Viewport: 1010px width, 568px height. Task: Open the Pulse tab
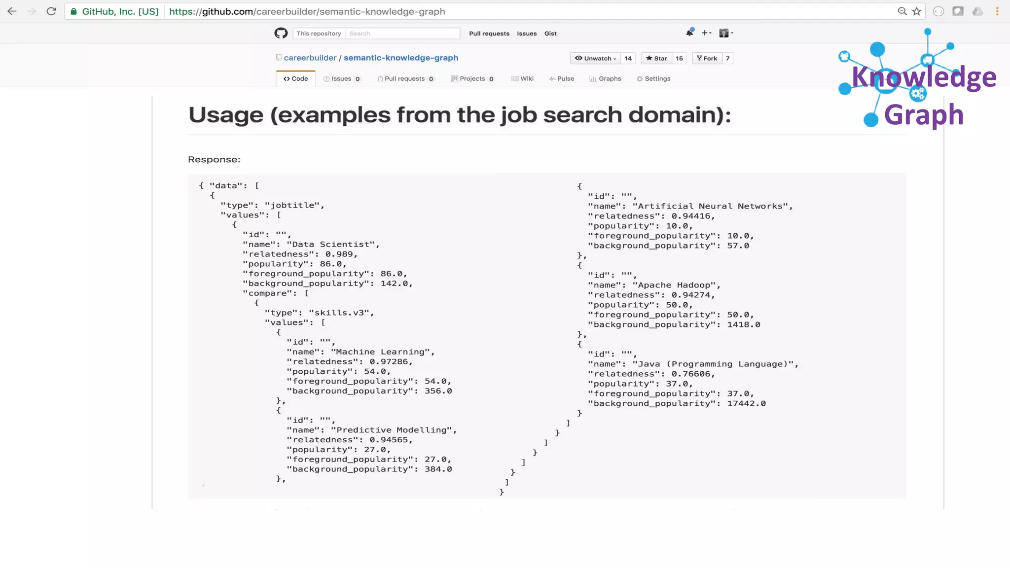click(x=561, y=78)
